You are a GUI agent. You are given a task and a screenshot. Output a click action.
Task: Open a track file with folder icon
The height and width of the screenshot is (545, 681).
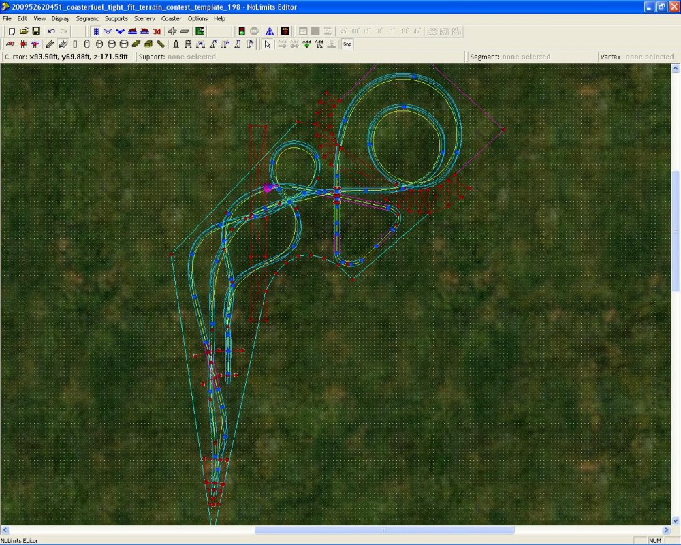(x=23, y=31)
